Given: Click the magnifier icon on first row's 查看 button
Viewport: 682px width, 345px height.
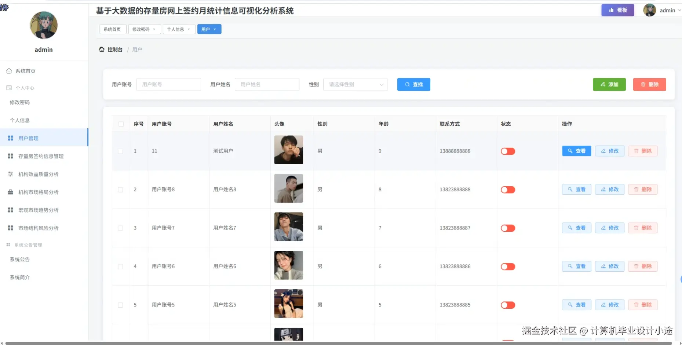Looking at the screenshot, I should pos(570,151).
